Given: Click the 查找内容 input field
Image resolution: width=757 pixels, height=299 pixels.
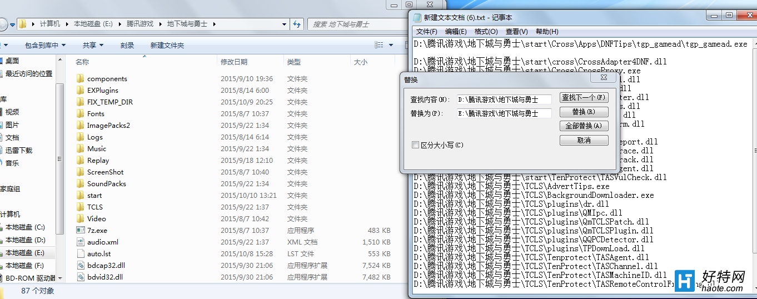Looking at the screenshot, I should pos(504,99).
